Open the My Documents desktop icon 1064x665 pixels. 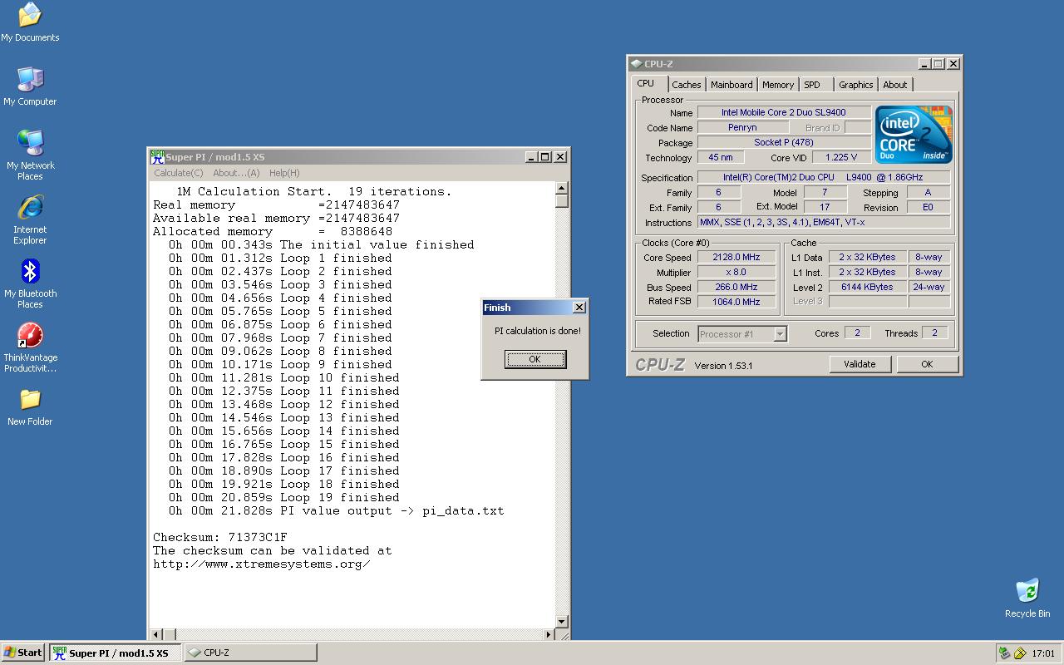(x=30, y=22)
